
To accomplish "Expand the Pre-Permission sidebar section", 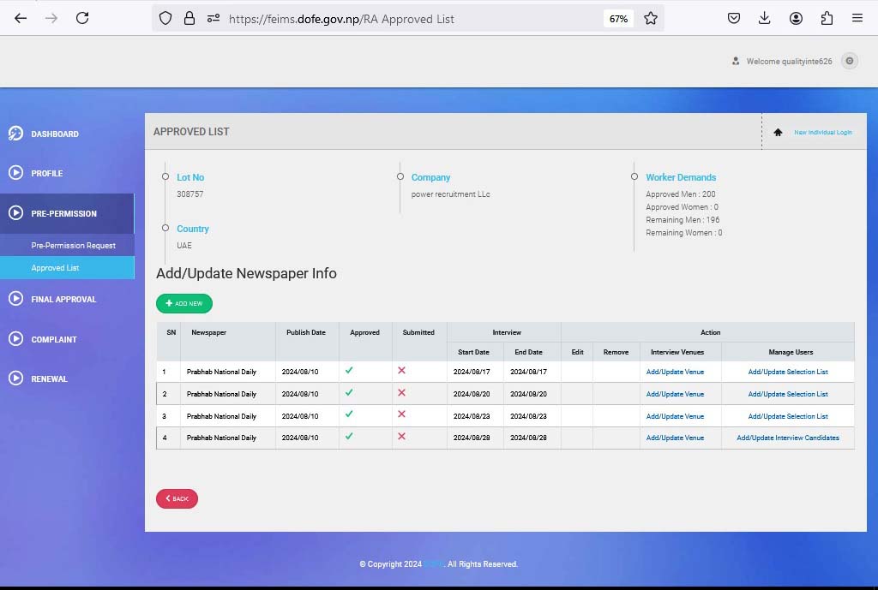I will (x=64, y=213).
